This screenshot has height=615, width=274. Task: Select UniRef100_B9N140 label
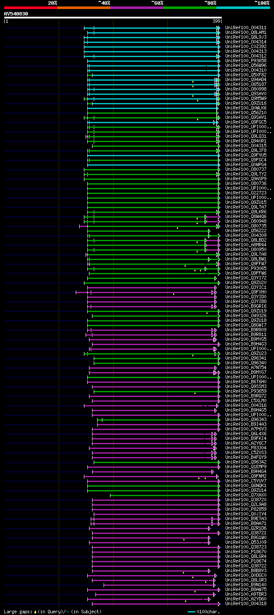coord(246,585)
